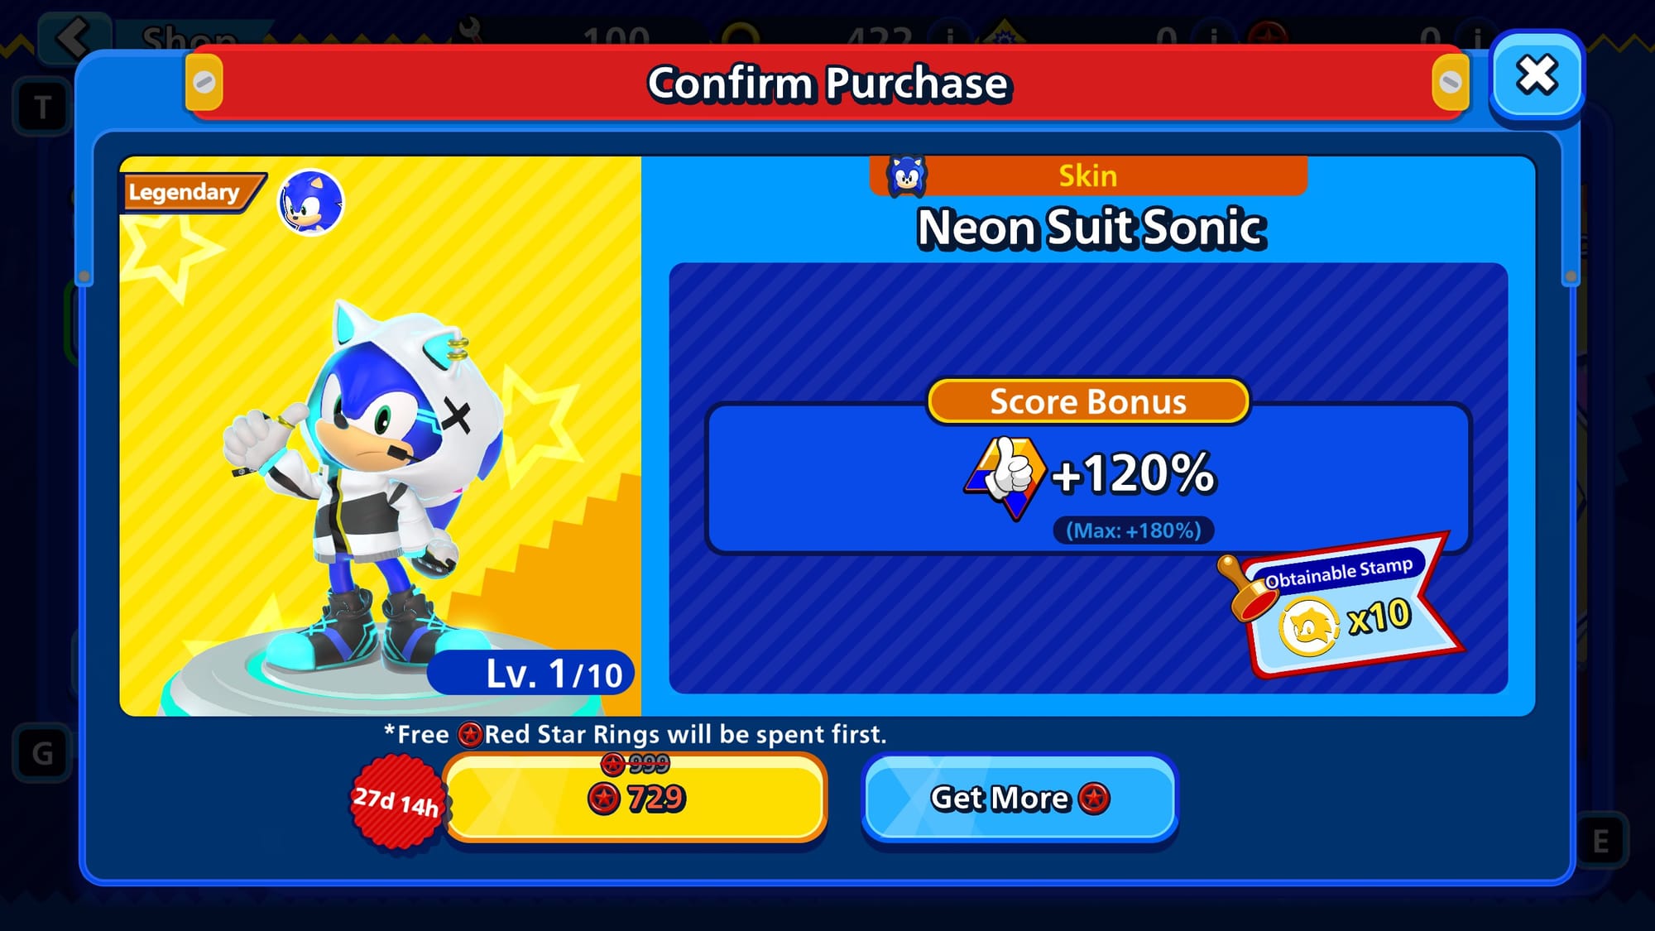The image size is (1655, 931).
Task: Tap the Sonic character portrait icon
Action: coord(310,203)
